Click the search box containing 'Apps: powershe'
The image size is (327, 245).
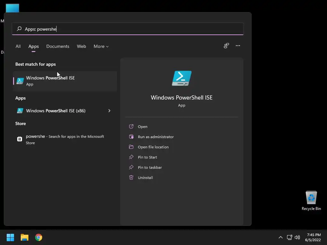(x=128, y=29)
